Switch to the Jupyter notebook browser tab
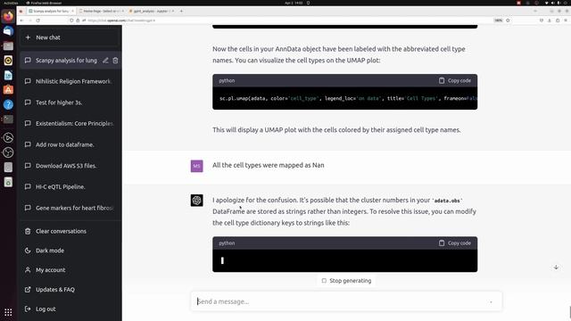The width and height of the screenshot is (571, 321). (151, 12)
